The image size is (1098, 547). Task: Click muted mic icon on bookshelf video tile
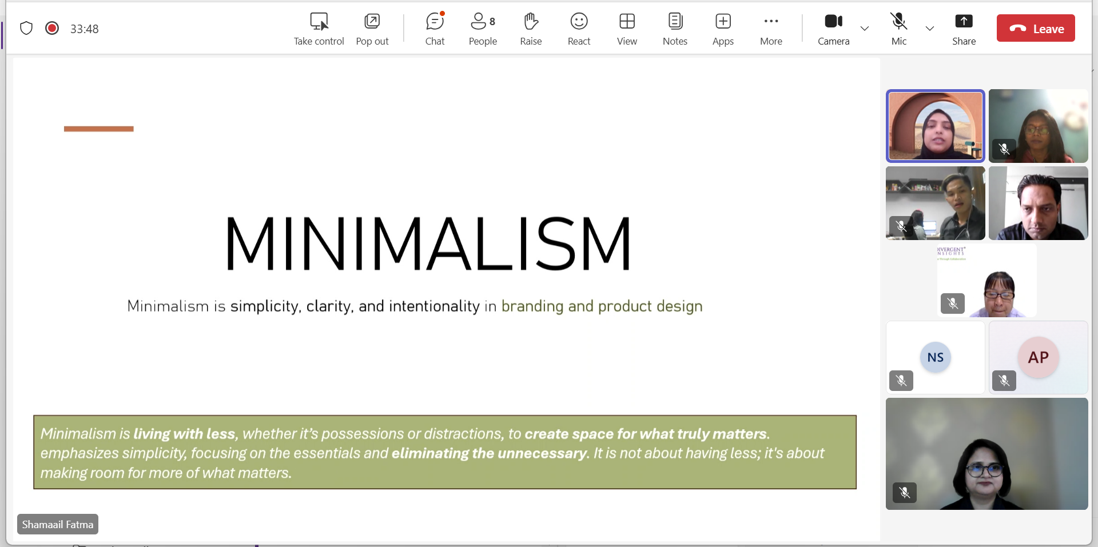[901, 226]
